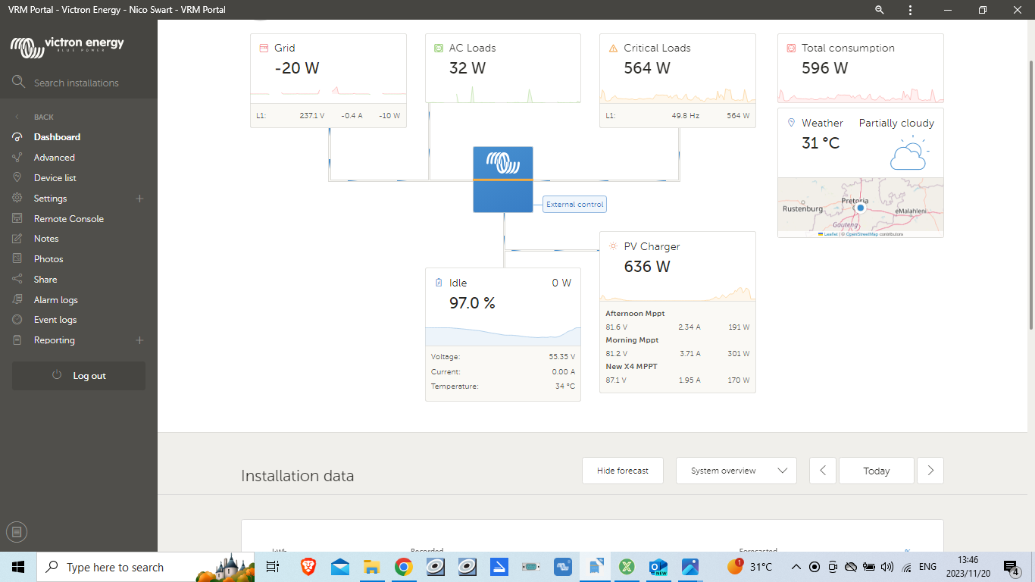The image size is (1035, 582).
Task: Click the Pretoria map thumbnail
Action: point(861,207)
